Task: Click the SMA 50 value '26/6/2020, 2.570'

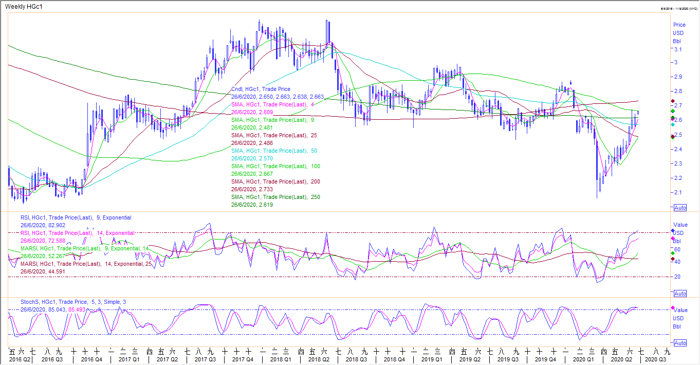Action: 252,158
